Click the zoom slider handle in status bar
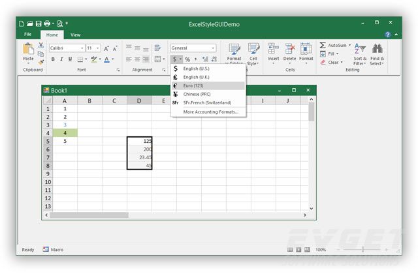 click(362, 249)
